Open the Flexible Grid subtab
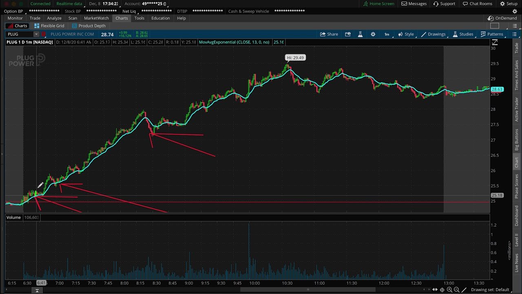This screenshot has height=294, width=522. click(x=49, y=26)
